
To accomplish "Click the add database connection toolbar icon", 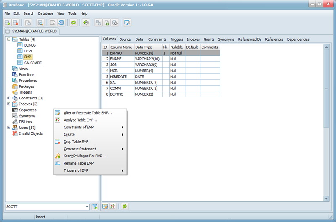I will 7,23.
